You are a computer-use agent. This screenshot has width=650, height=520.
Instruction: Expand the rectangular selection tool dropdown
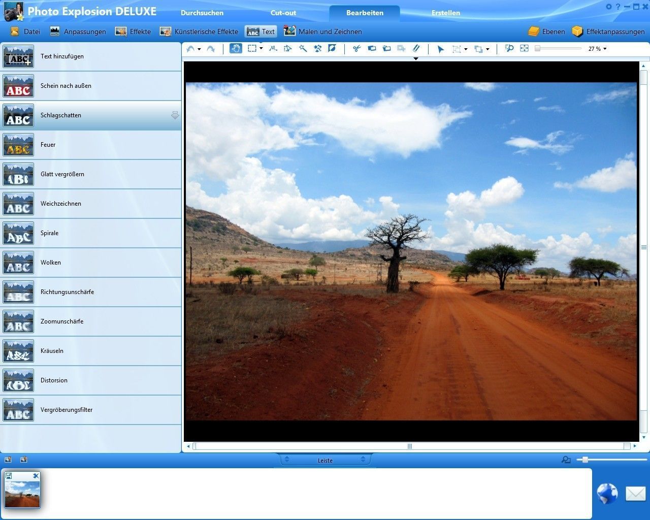tap(261, 49)
